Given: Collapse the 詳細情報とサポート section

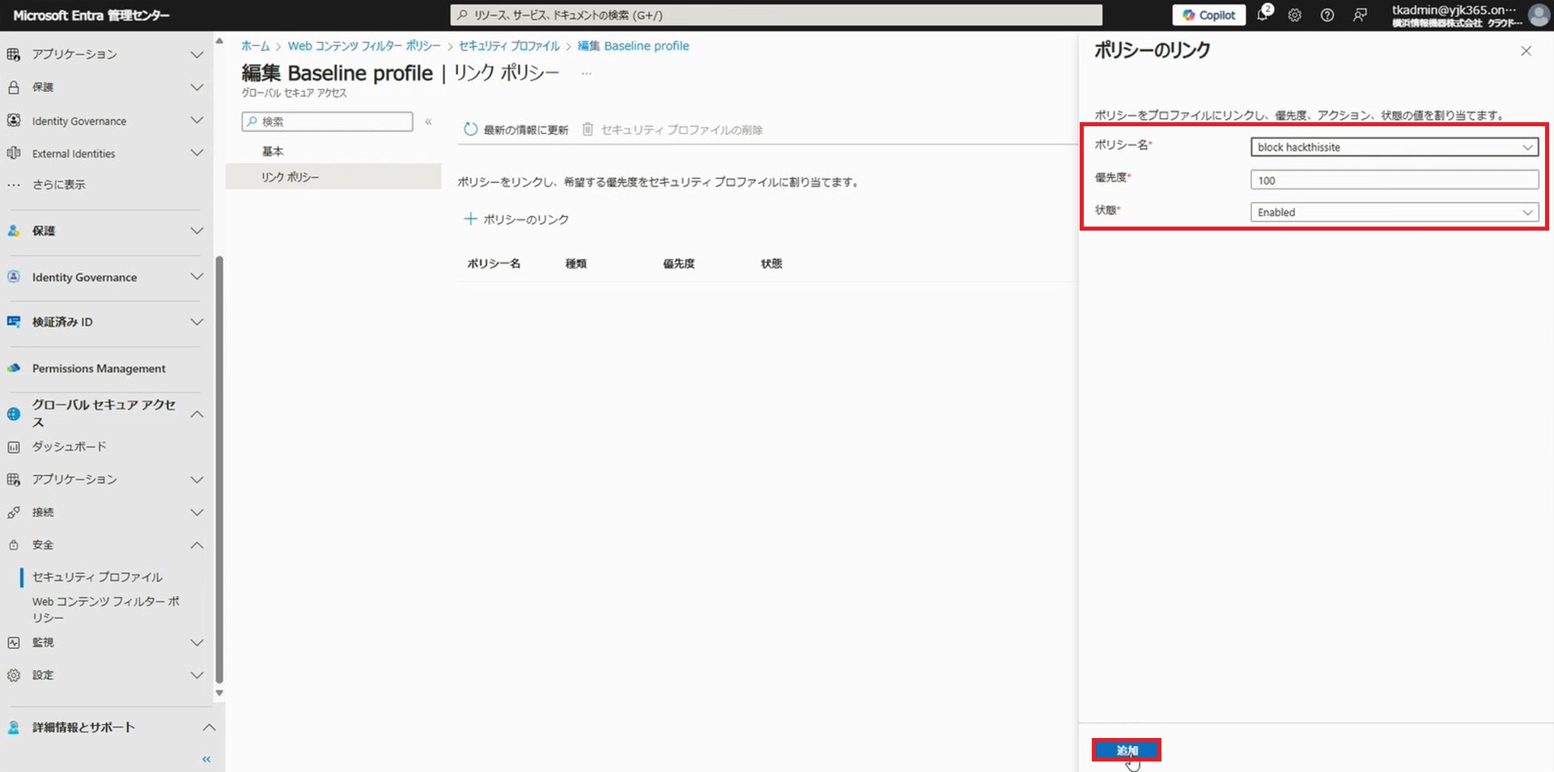Looking at the screenshot, I should point(209,727).
